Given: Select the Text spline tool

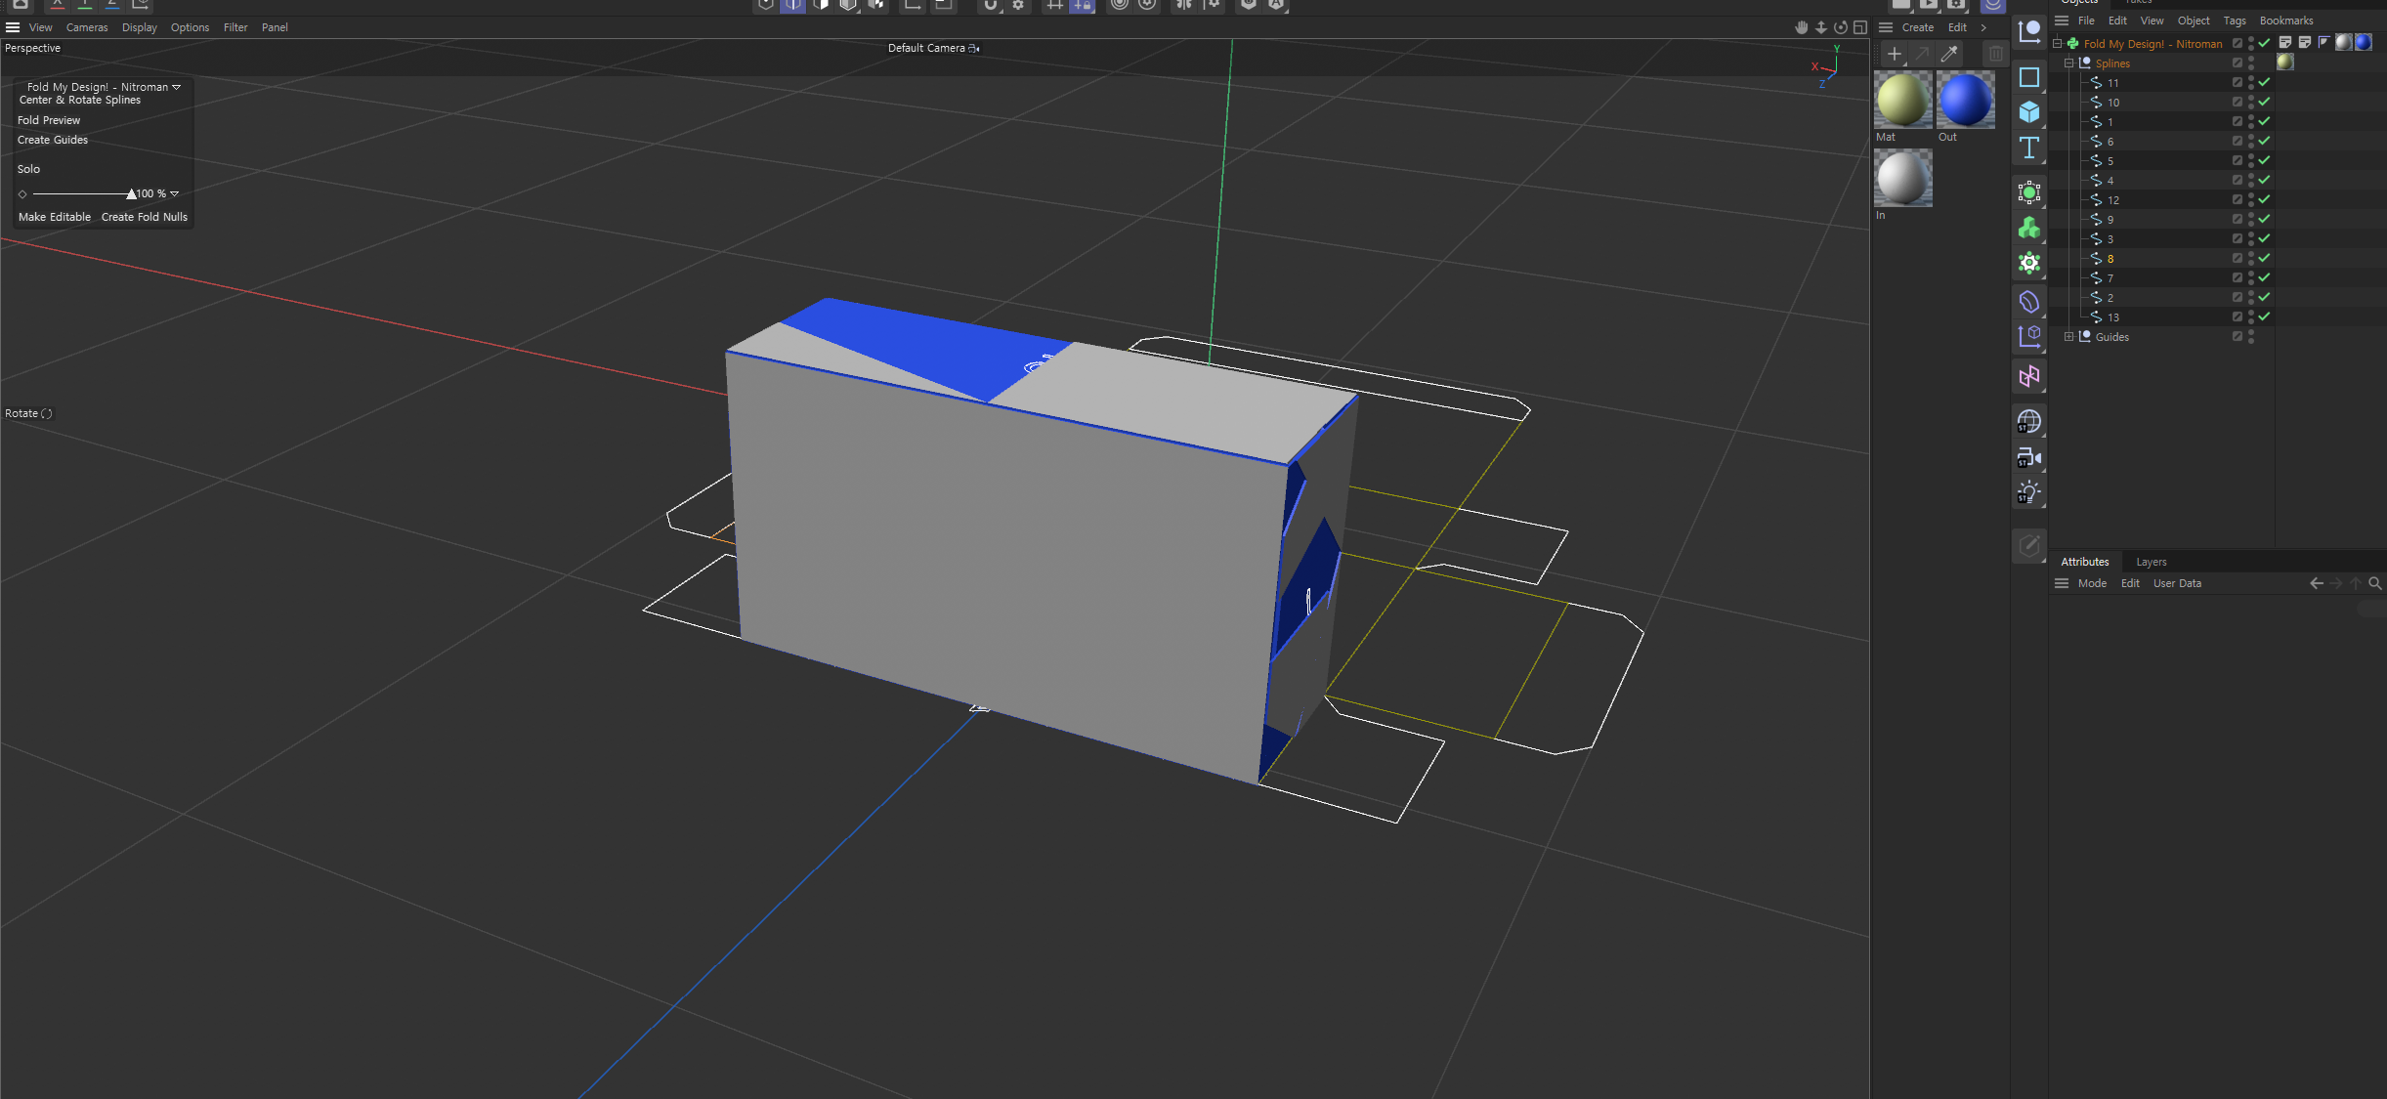Looking at the screenshot, I should pos(2029,148).
